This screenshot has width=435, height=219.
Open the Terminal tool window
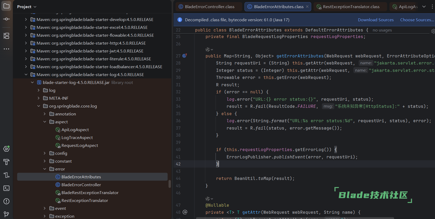click(x=6, y=188)
